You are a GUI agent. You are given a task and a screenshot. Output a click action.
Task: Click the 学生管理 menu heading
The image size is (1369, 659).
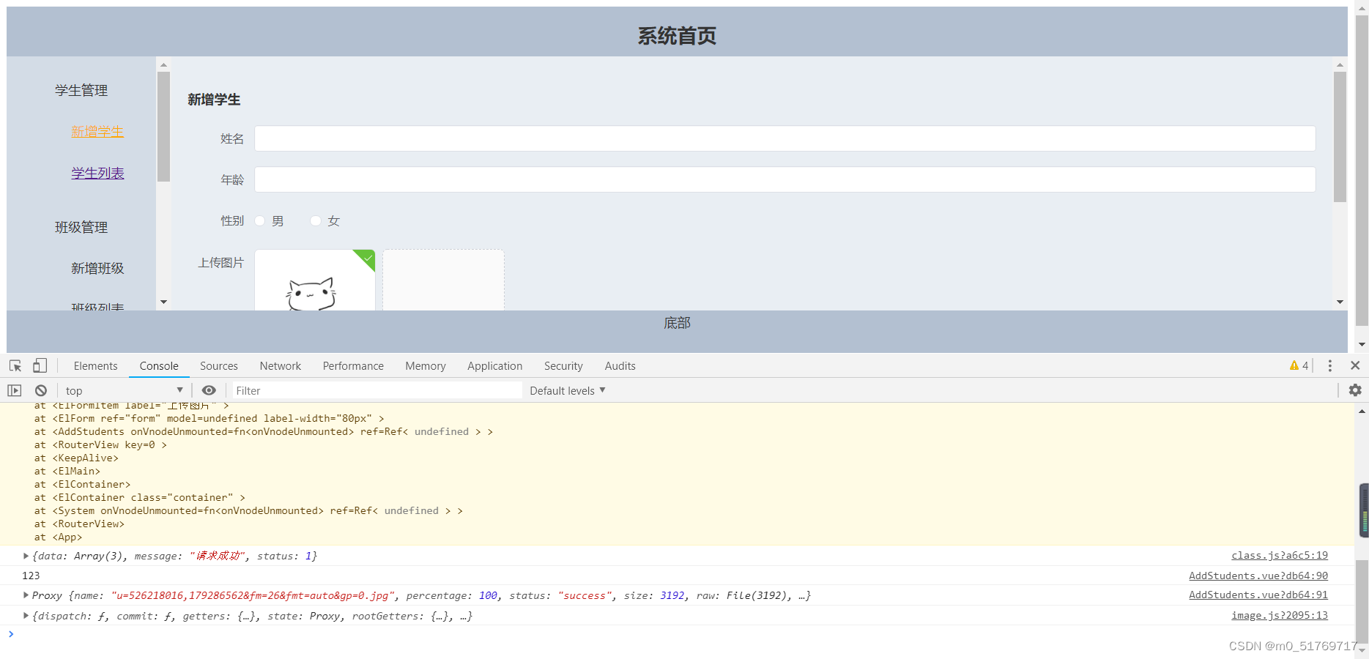(81, 91)
